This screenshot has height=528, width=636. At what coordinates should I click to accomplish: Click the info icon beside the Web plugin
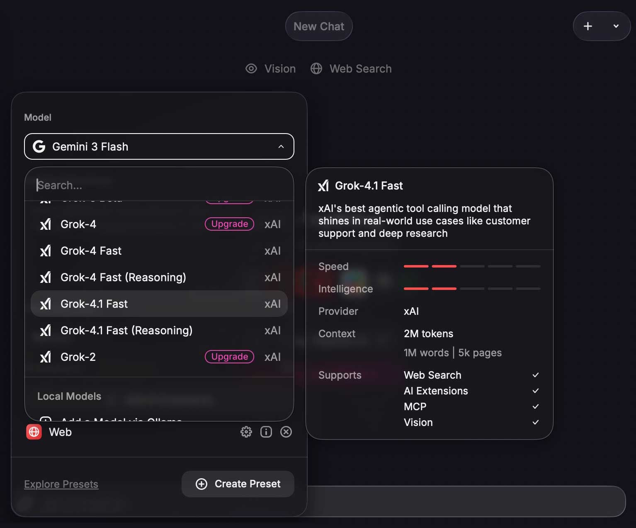[x=266, y=432]
